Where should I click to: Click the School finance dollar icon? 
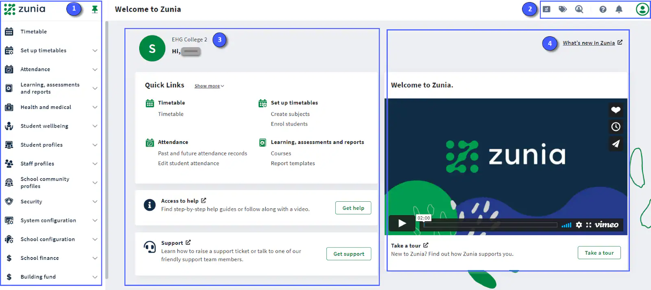tap(9, 258)
